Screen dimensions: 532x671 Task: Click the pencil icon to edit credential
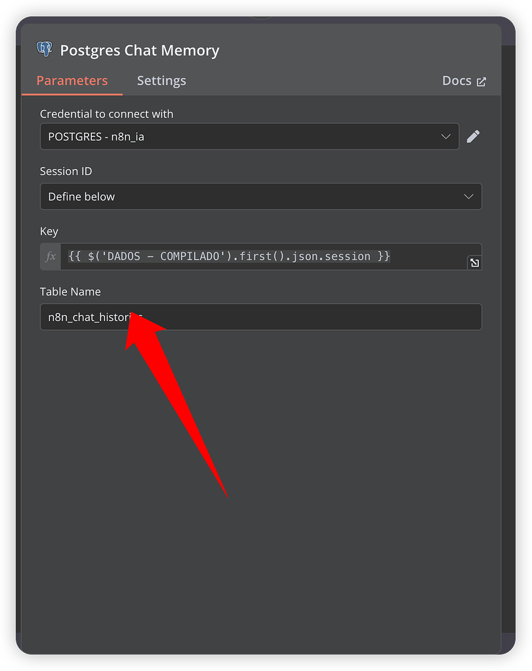coord(473,136)
